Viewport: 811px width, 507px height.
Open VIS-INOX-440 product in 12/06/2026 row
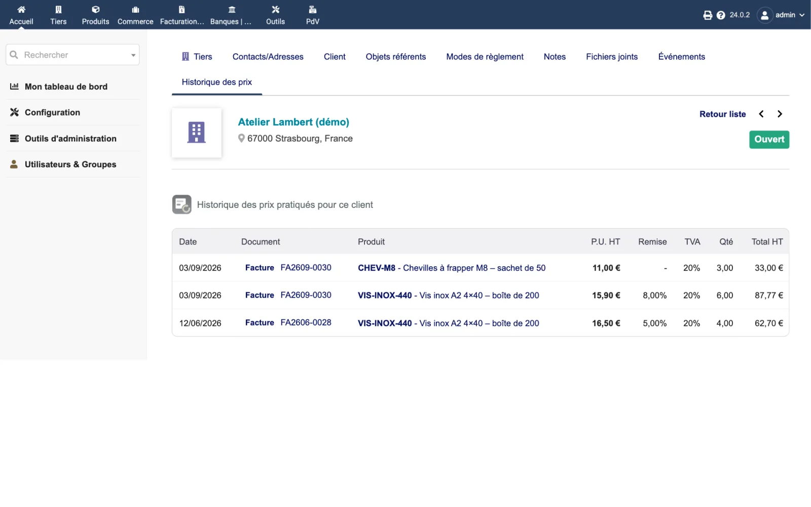tap(449, 323)
